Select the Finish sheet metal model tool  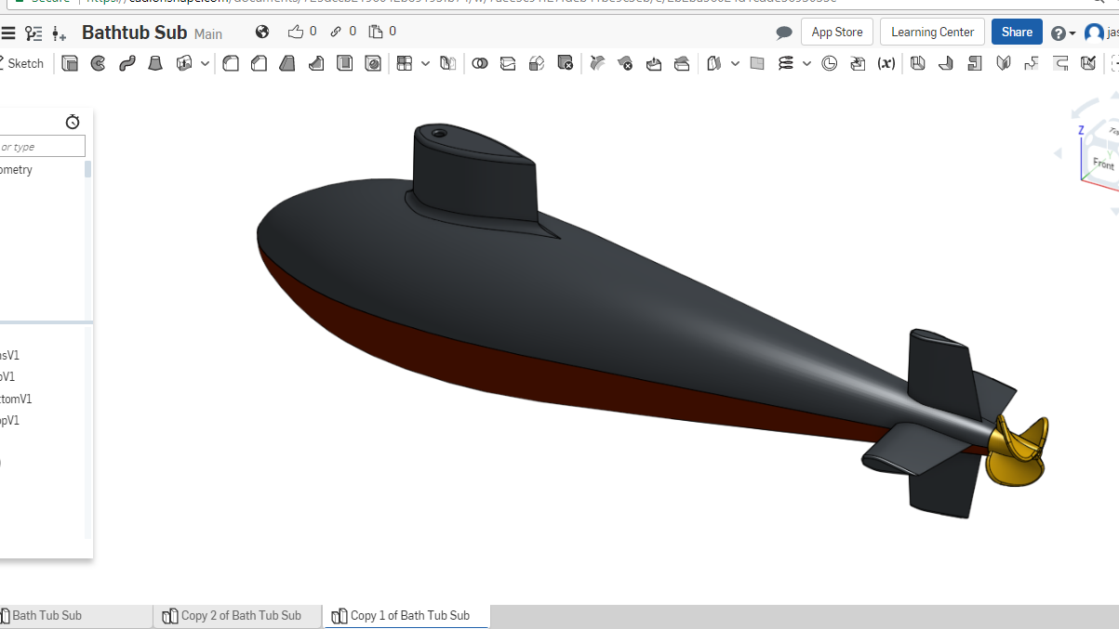[1088, 64]
